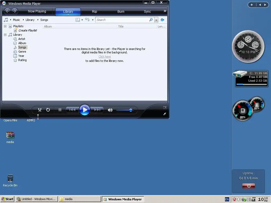Open the Now Playing tab
Image resolution: width=271 pixels, height=203 pixels.
[37, 11]
